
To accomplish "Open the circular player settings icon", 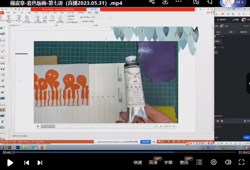I will click(214, 162).
